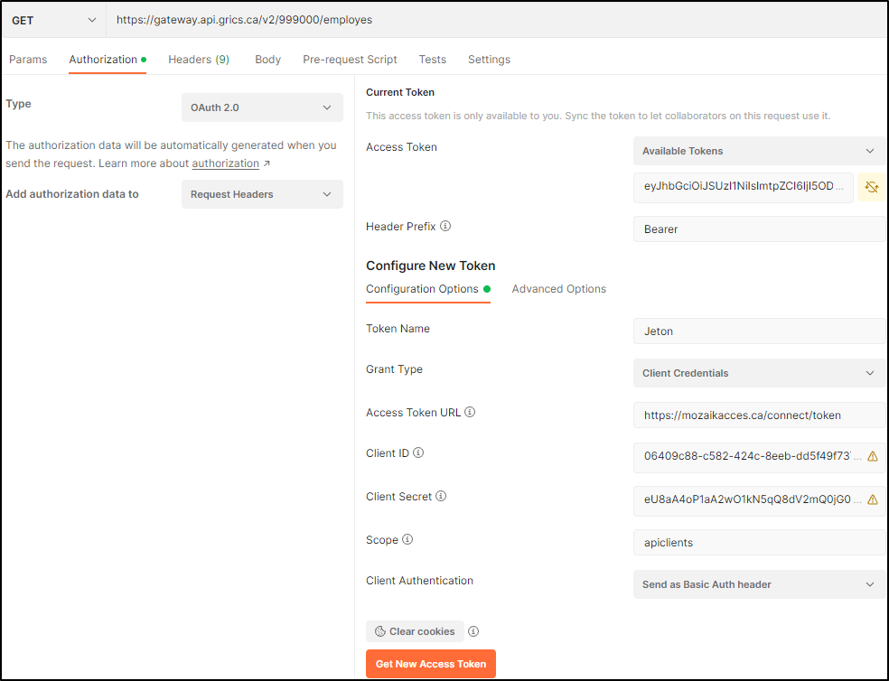Click the Client Secret info icon
This screenshot has height=681, width=889.
coord(440,496)
